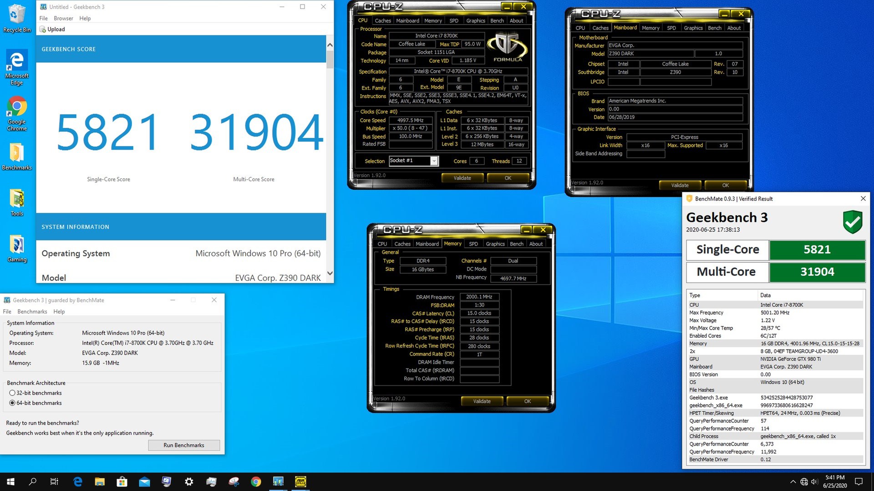Minimize the CPU-Z Memory window

(x=527, y=230)
